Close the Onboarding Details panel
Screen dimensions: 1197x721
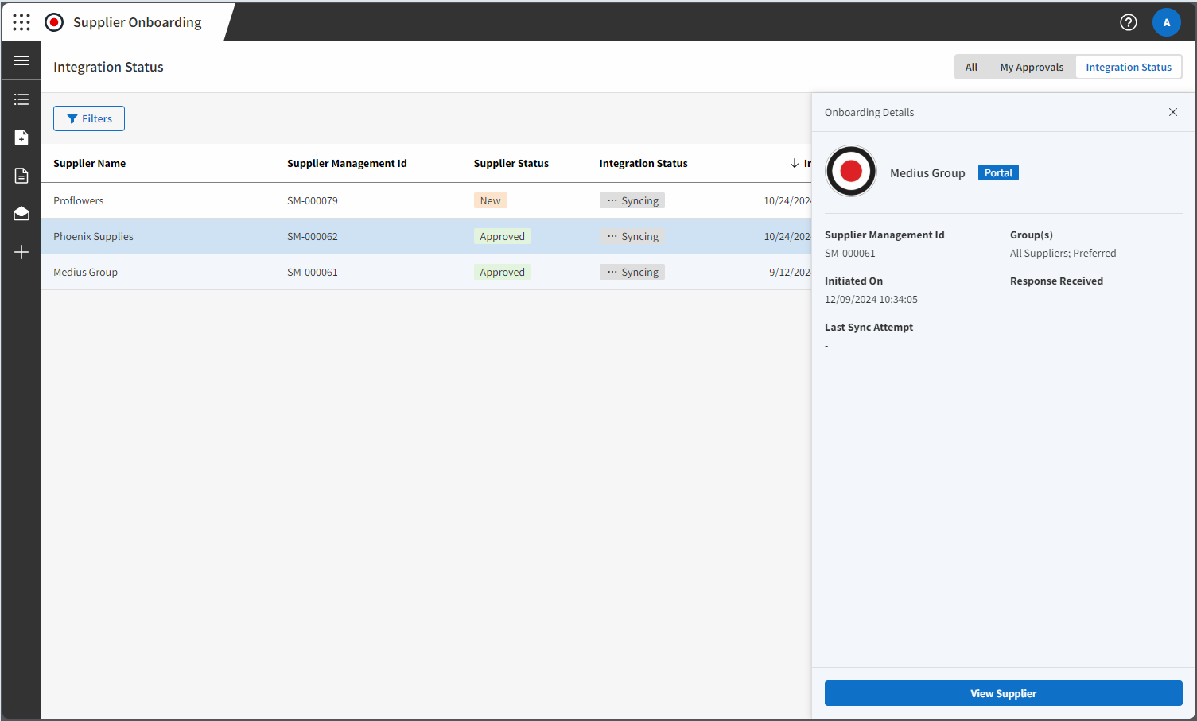pyautogui.click(x=1173, y=112)
